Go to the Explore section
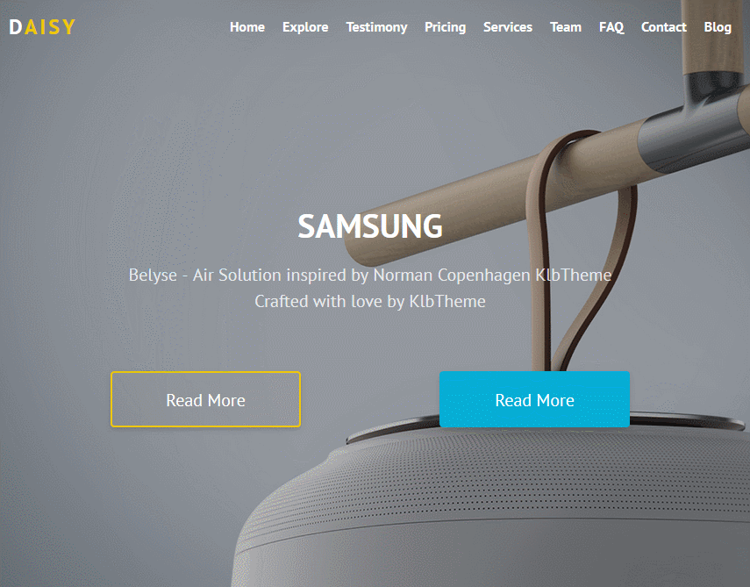The image size is (750, 587). [x=305, y=27]
